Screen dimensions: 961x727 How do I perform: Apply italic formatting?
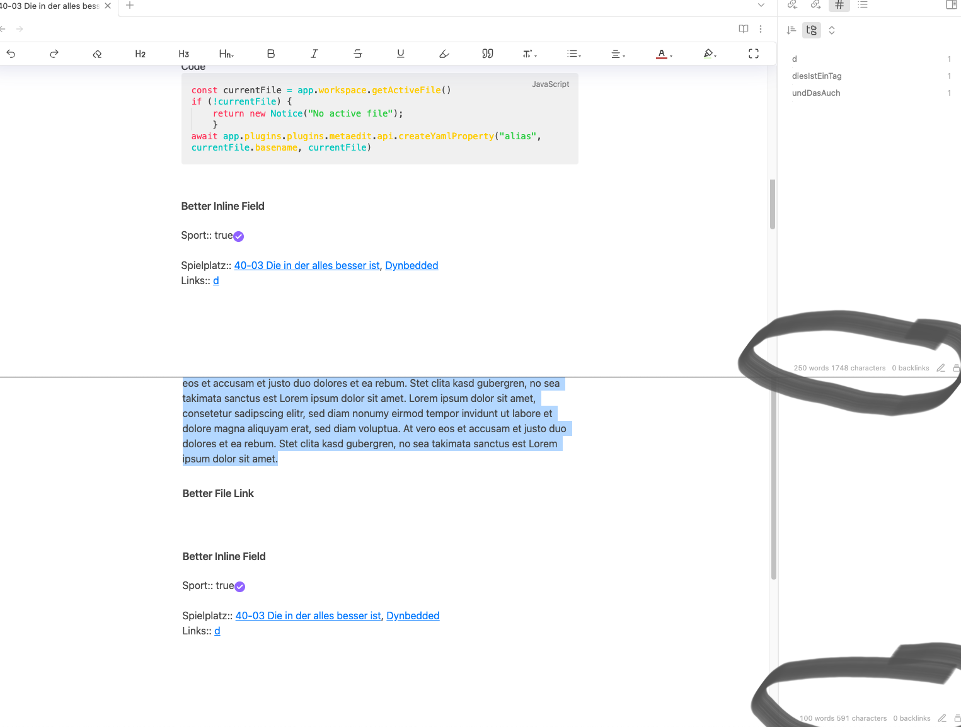(314, 54)
